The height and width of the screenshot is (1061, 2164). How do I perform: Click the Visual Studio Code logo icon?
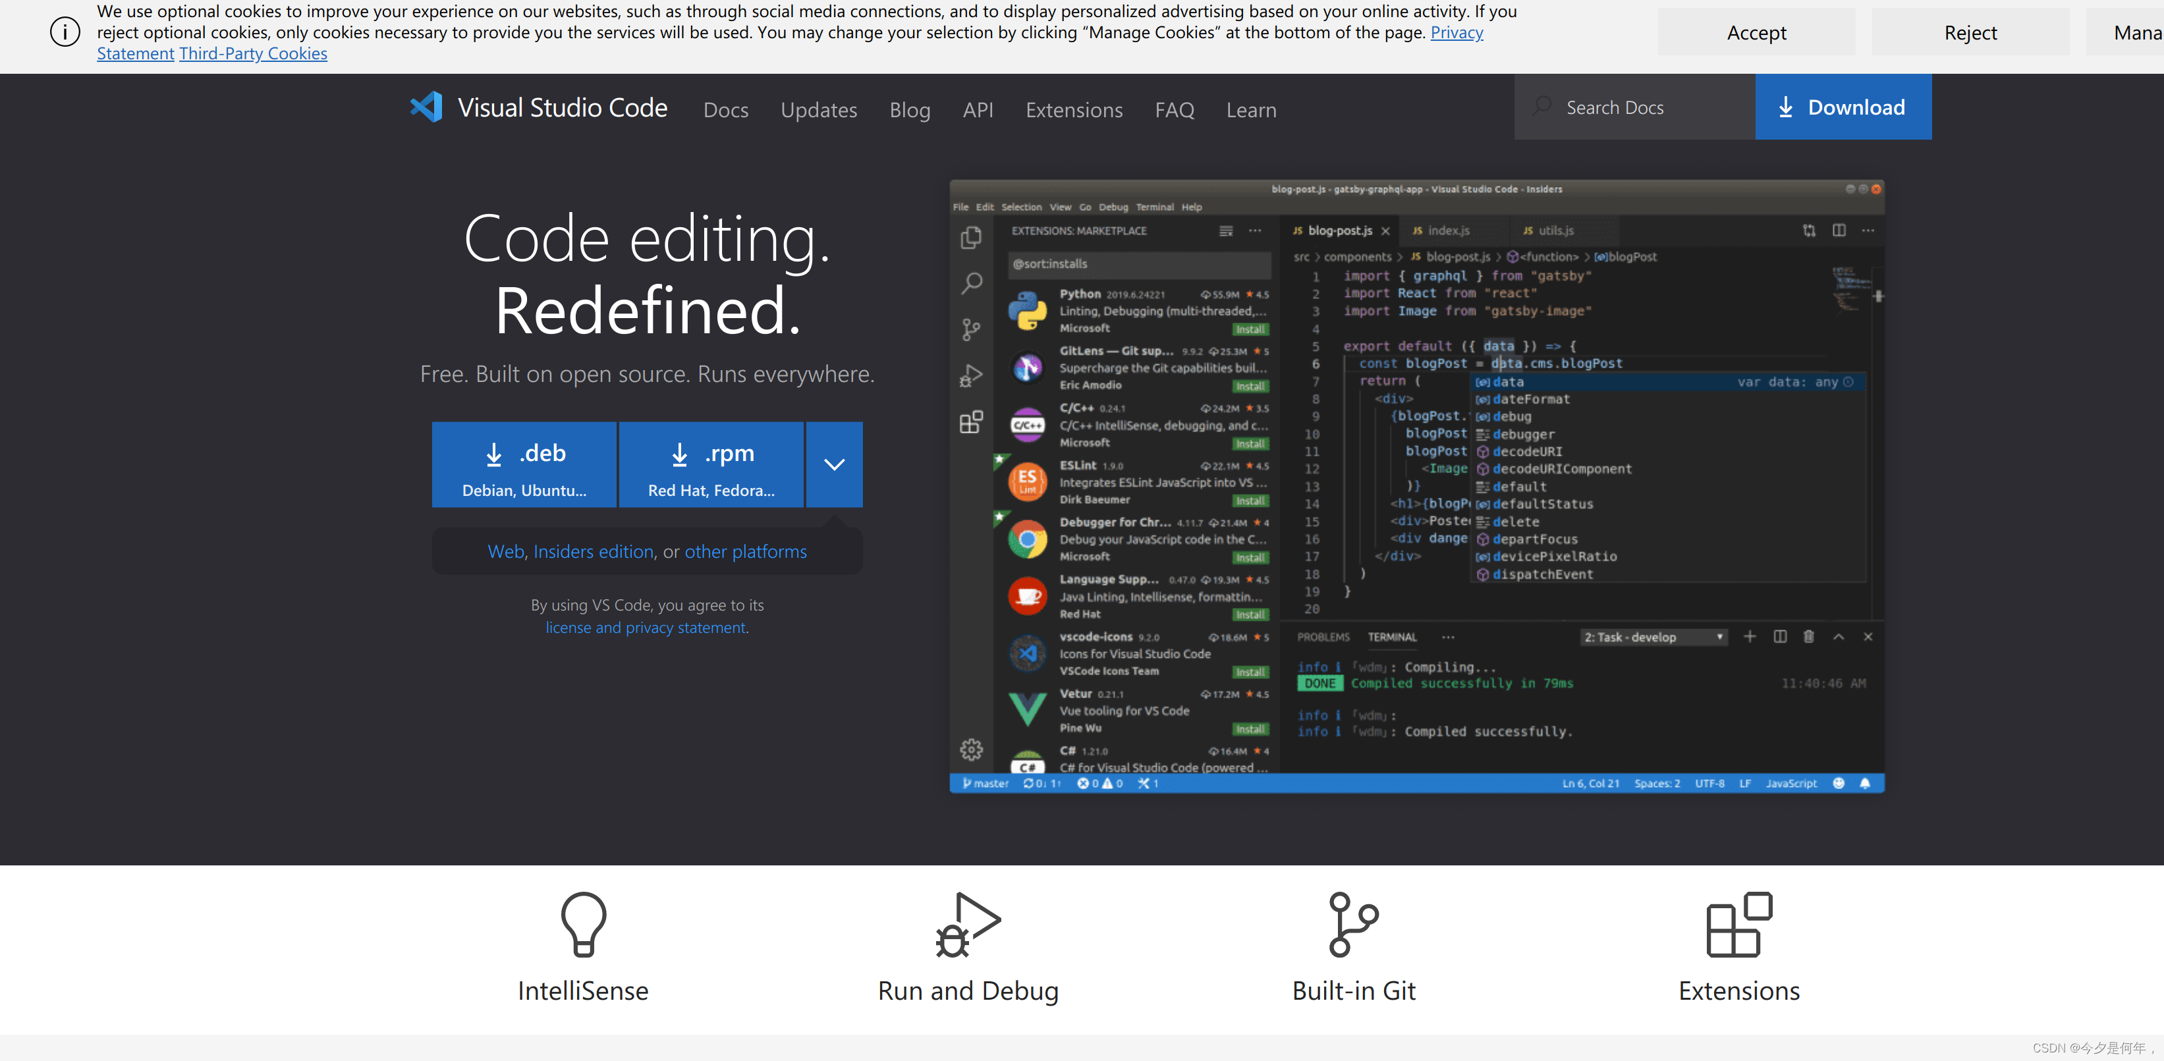426,107
